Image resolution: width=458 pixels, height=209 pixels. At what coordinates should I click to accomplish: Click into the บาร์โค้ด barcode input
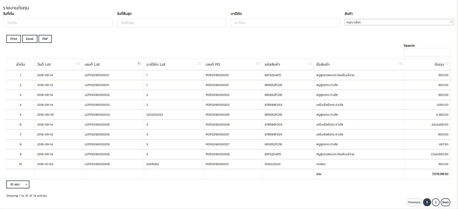285,23
